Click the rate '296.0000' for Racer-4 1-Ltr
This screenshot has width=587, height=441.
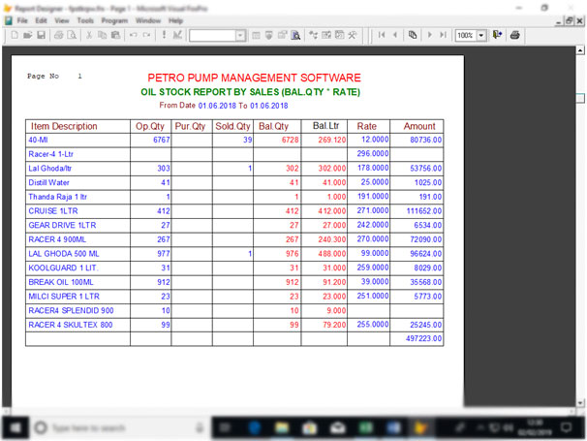373,153
